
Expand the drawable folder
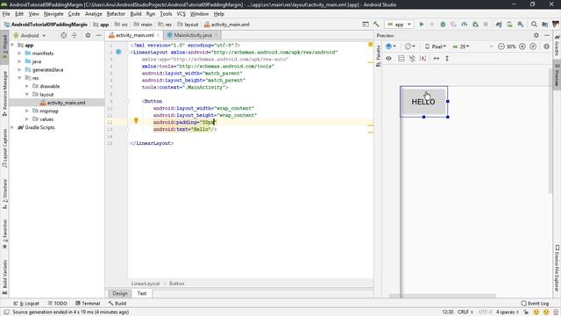pos(27,86)
